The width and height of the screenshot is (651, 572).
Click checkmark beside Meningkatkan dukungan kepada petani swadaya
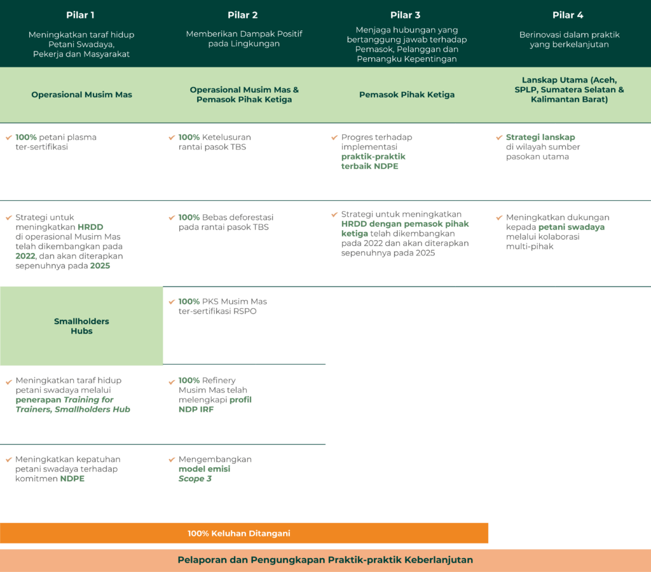click(499, 217)
